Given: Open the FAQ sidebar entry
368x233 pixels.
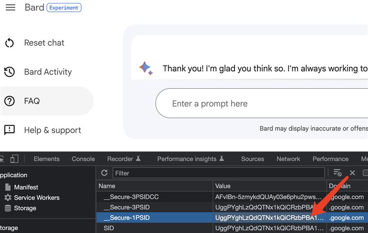Looking at the screenshot, I should point(47,101).
